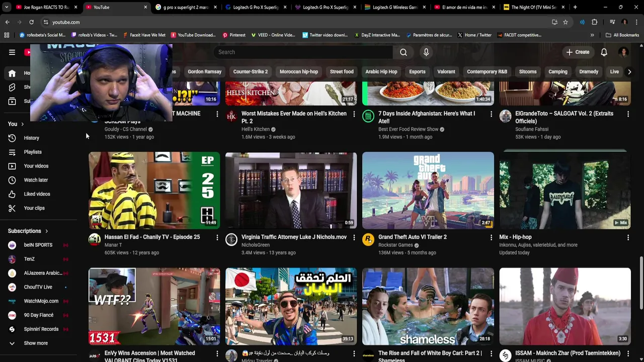Image resolution: width=644 pixels, height=362 pixels.
Task: Open Chrome three-dot menu
Action: [x=637, y=22]
